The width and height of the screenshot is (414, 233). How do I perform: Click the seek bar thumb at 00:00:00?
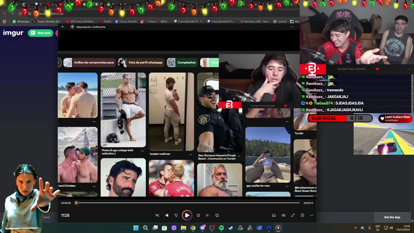(76, 203)
